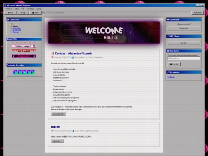Click the Explorador panel folder icon
The width and height of the screenshot is (208, 156).
[x=8, y=20]
